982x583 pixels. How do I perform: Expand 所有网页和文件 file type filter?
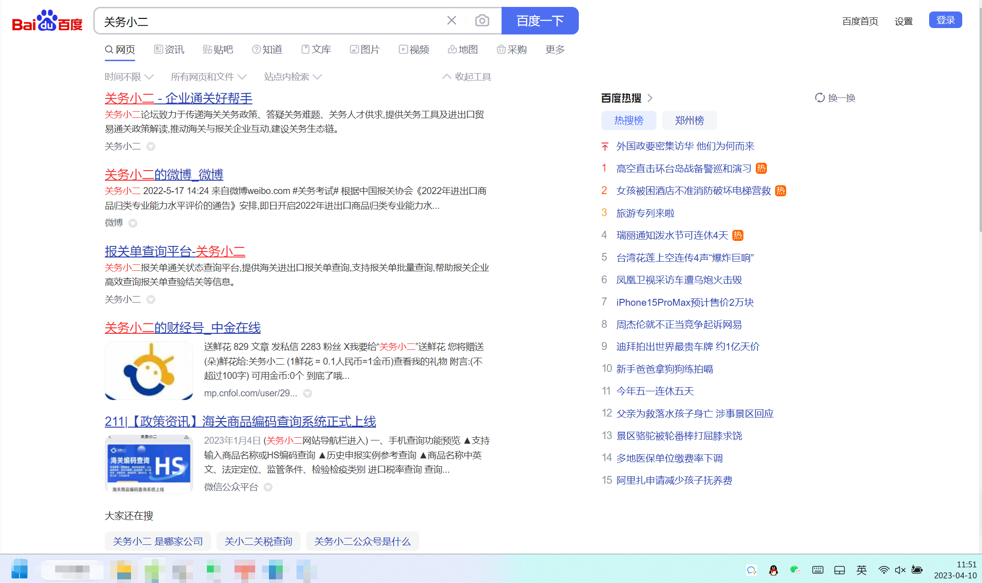(x=209, y=77)
